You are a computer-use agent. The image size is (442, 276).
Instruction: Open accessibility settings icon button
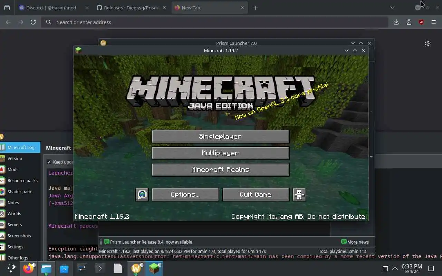[x=299, y=195]
